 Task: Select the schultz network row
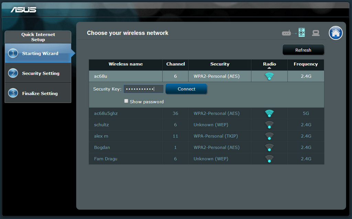pyautogui.click(x=207, y=125)
